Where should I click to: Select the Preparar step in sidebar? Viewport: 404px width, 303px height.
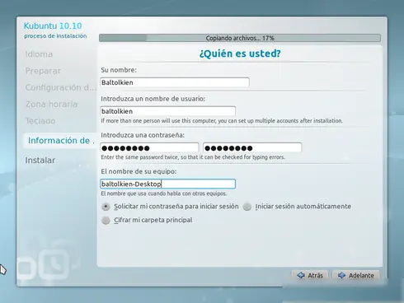click(x=43, y=71)
